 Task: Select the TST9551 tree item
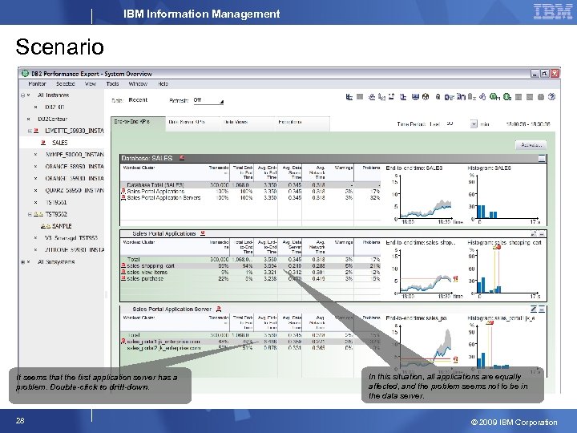[x=56, y=202]
